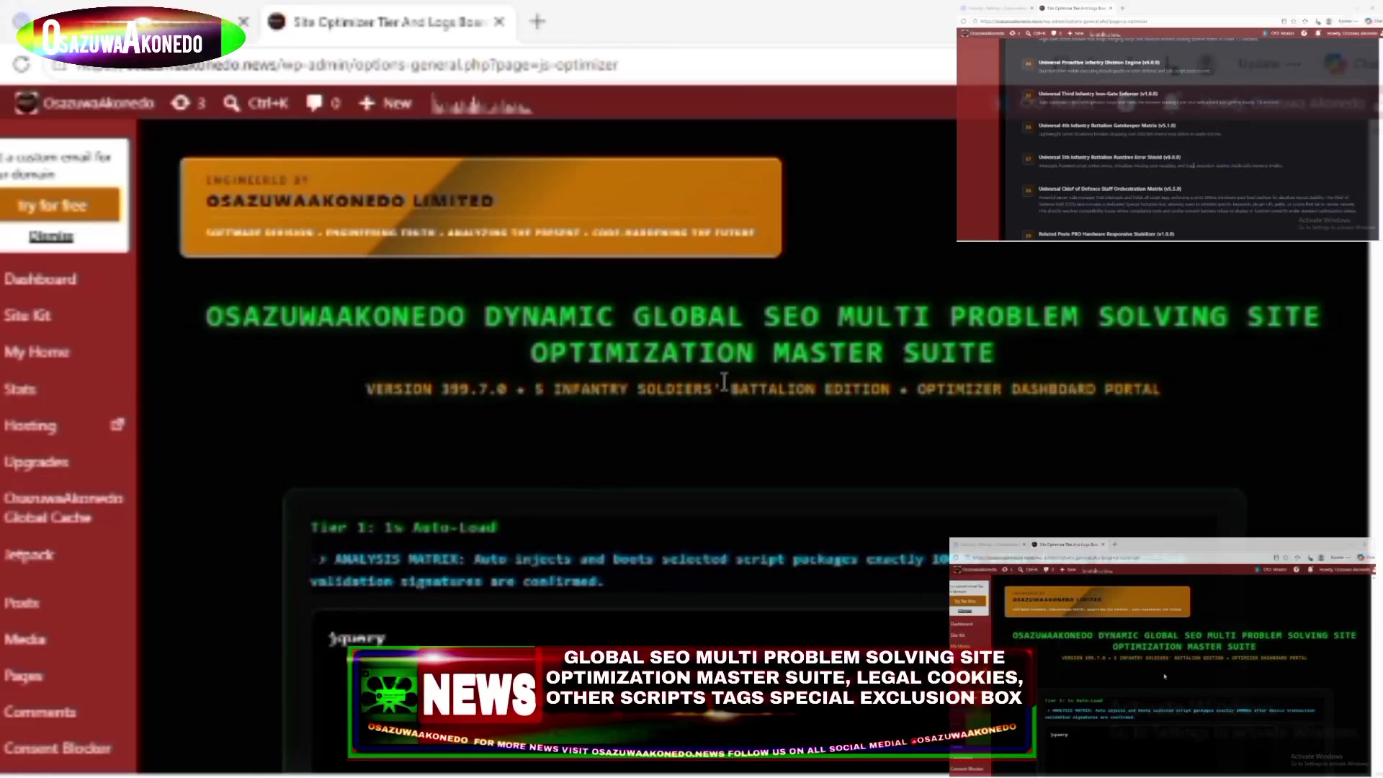This screenshot has width=1383, height=778.
Task: Open Pages in the admin sidebar
Action: (x=23, y=676)
